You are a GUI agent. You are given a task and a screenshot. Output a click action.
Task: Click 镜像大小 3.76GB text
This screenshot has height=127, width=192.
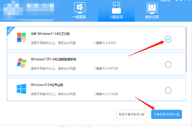point(107,94)
